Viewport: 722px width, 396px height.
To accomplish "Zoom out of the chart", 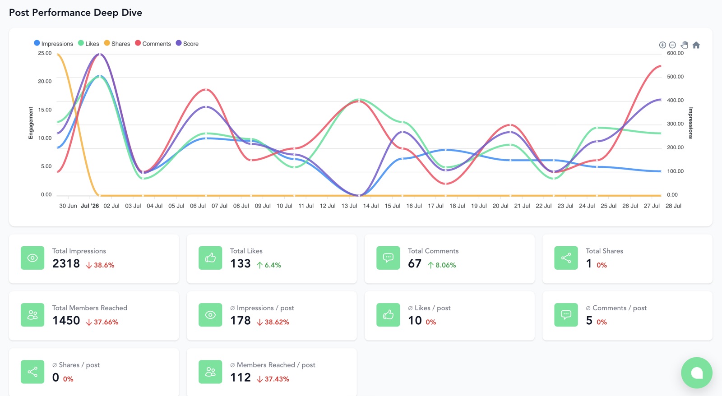I will (672, 45).
